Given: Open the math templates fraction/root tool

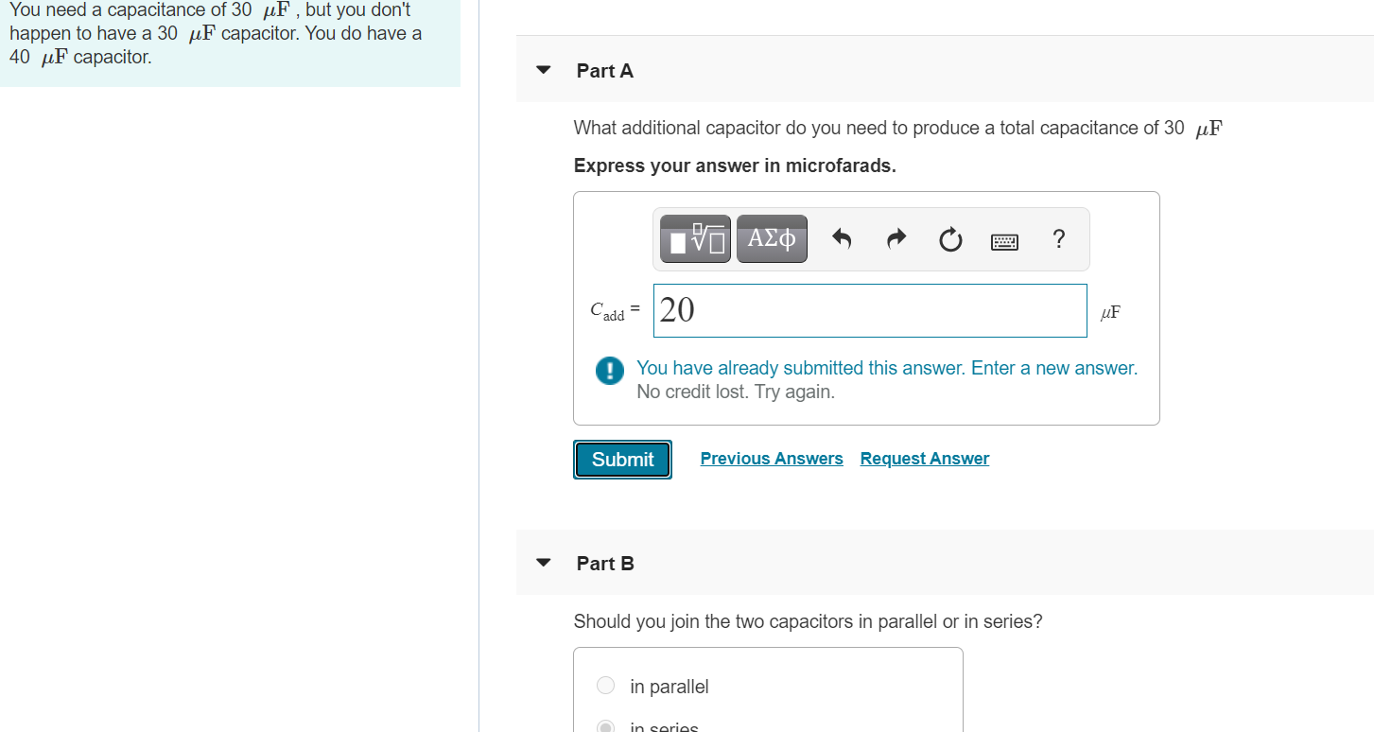Looking at the screenshot, I should click(695, 239).
